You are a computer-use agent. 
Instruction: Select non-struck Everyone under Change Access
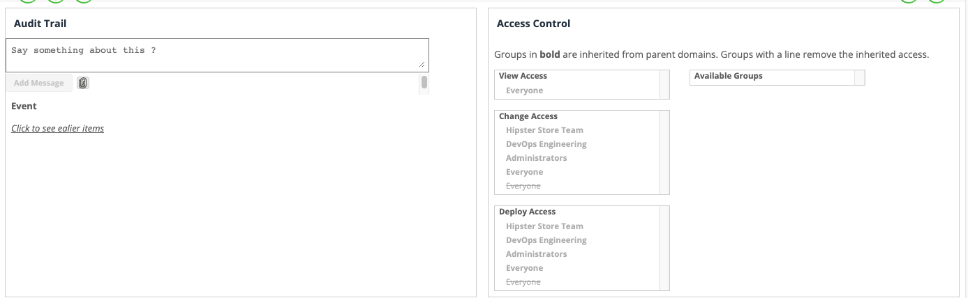524,172
